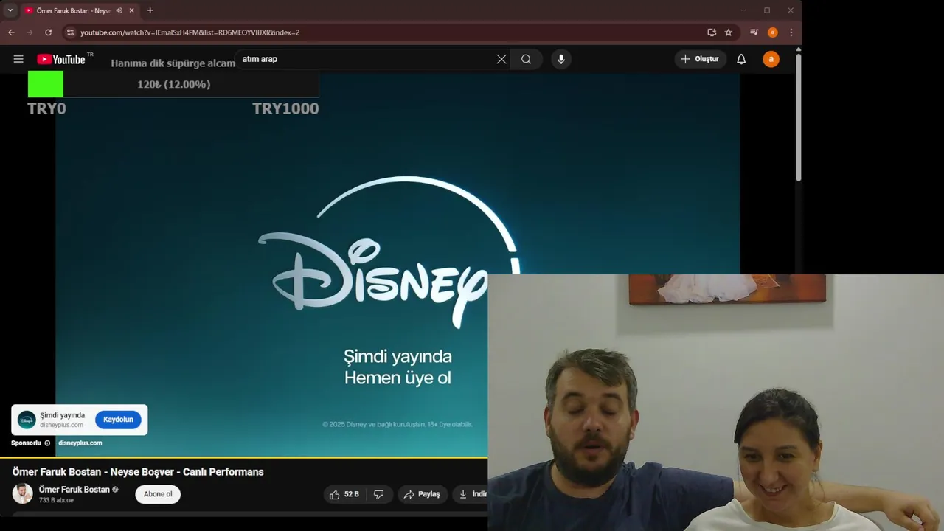Dislike the video
This screenshot has height=531, width=944.
[379, 494]
